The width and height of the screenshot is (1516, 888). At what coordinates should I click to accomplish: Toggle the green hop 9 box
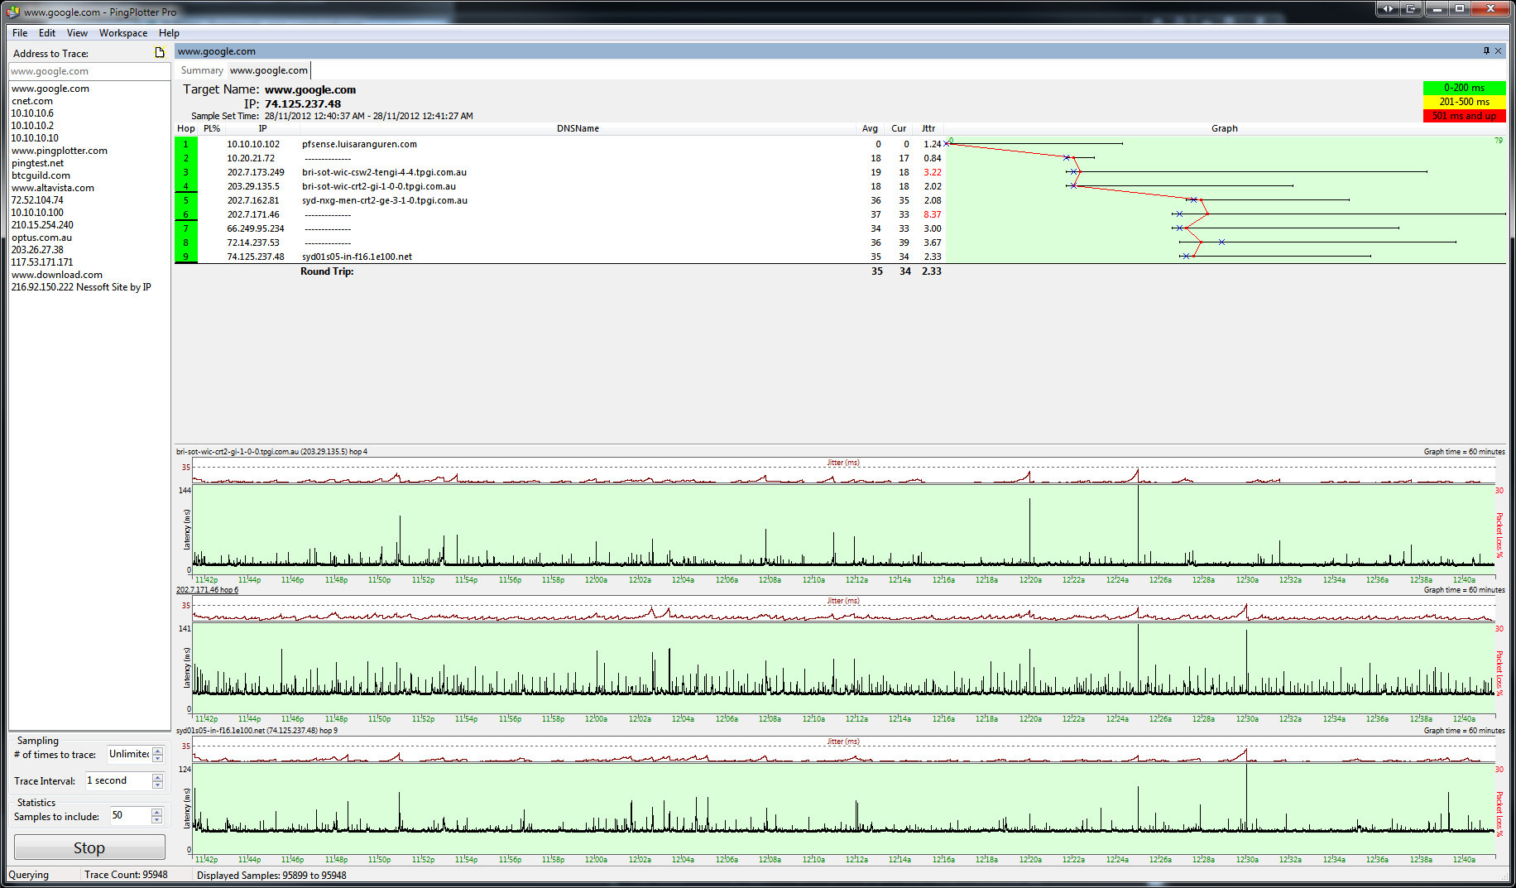185,257
